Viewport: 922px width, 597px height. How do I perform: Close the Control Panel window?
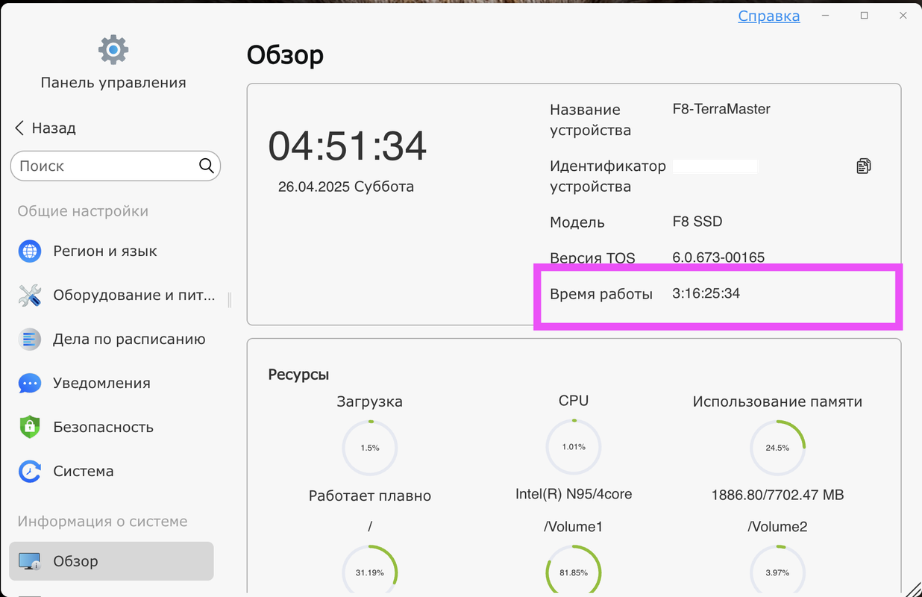(903, 16)
